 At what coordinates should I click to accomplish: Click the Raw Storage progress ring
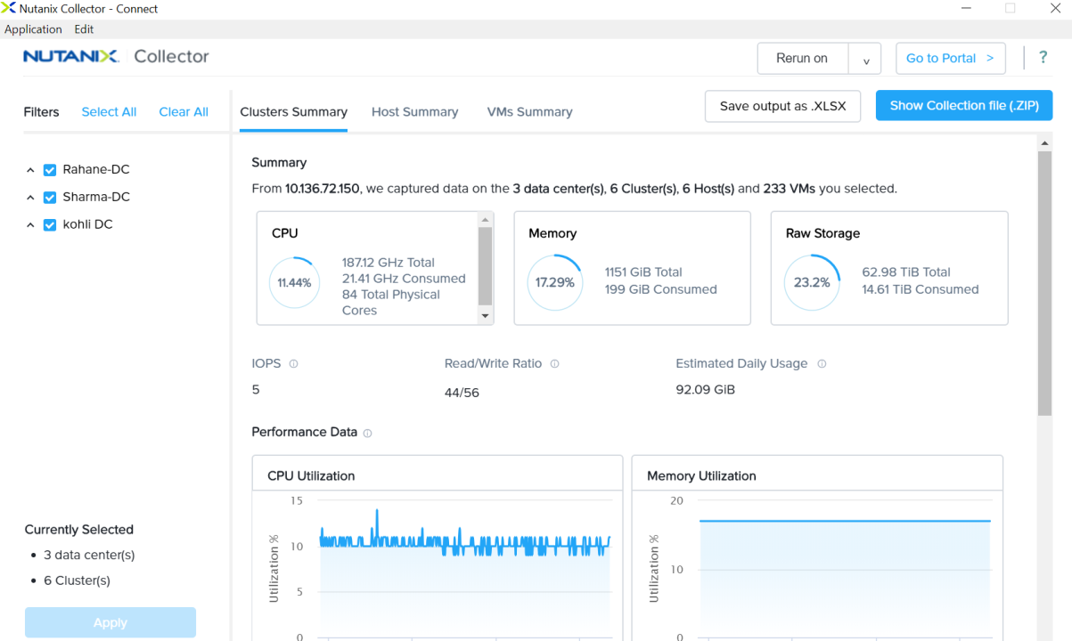click(812, 282)
